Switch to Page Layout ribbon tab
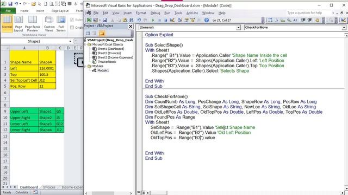Viewport: 348px width, 195px height. tap(60, 11)
